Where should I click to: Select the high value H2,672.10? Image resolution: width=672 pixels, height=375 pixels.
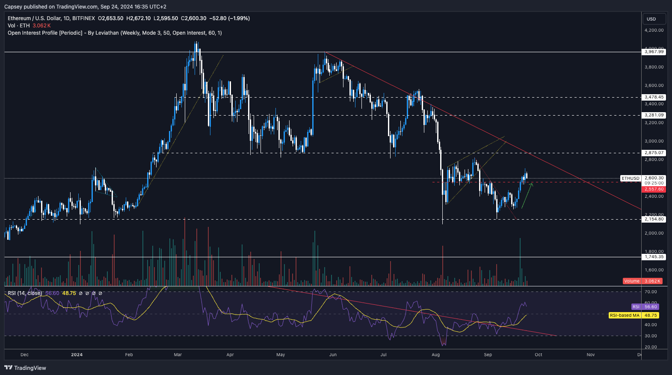tap(139, 18)
